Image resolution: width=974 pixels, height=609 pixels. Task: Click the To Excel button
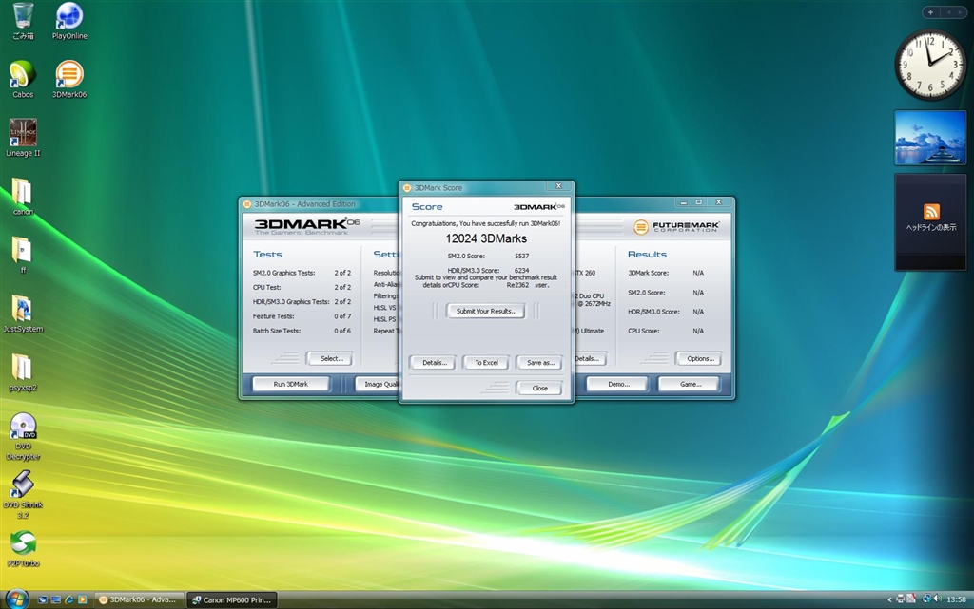click(x=486, y=362)
